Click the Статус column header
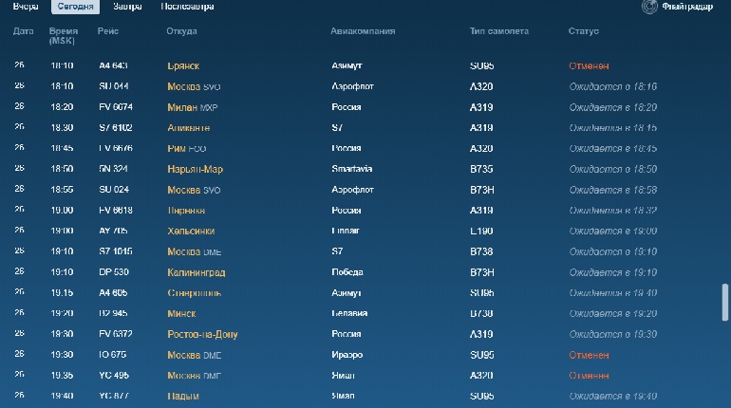 pos(583,31)
